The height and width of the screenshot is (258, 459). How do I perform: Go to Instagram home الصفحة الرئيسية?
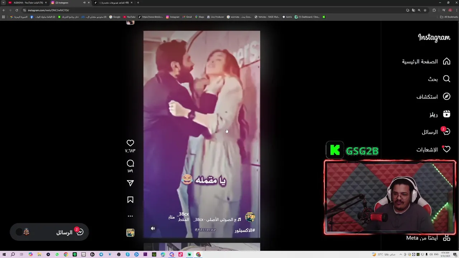[x=426, y=62]
